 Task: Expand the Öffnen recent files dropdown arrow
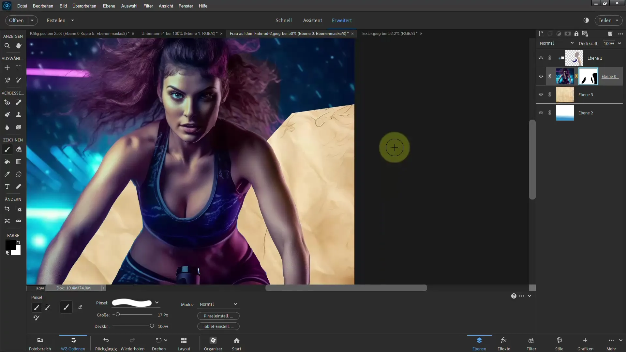[x=32, y=20]
